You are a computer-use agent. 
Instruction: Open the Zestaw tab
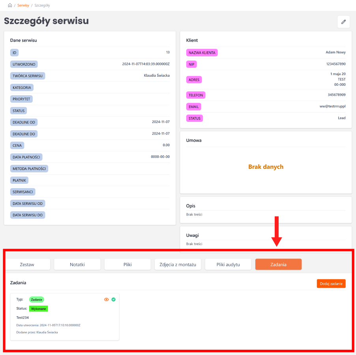point(27,264)
